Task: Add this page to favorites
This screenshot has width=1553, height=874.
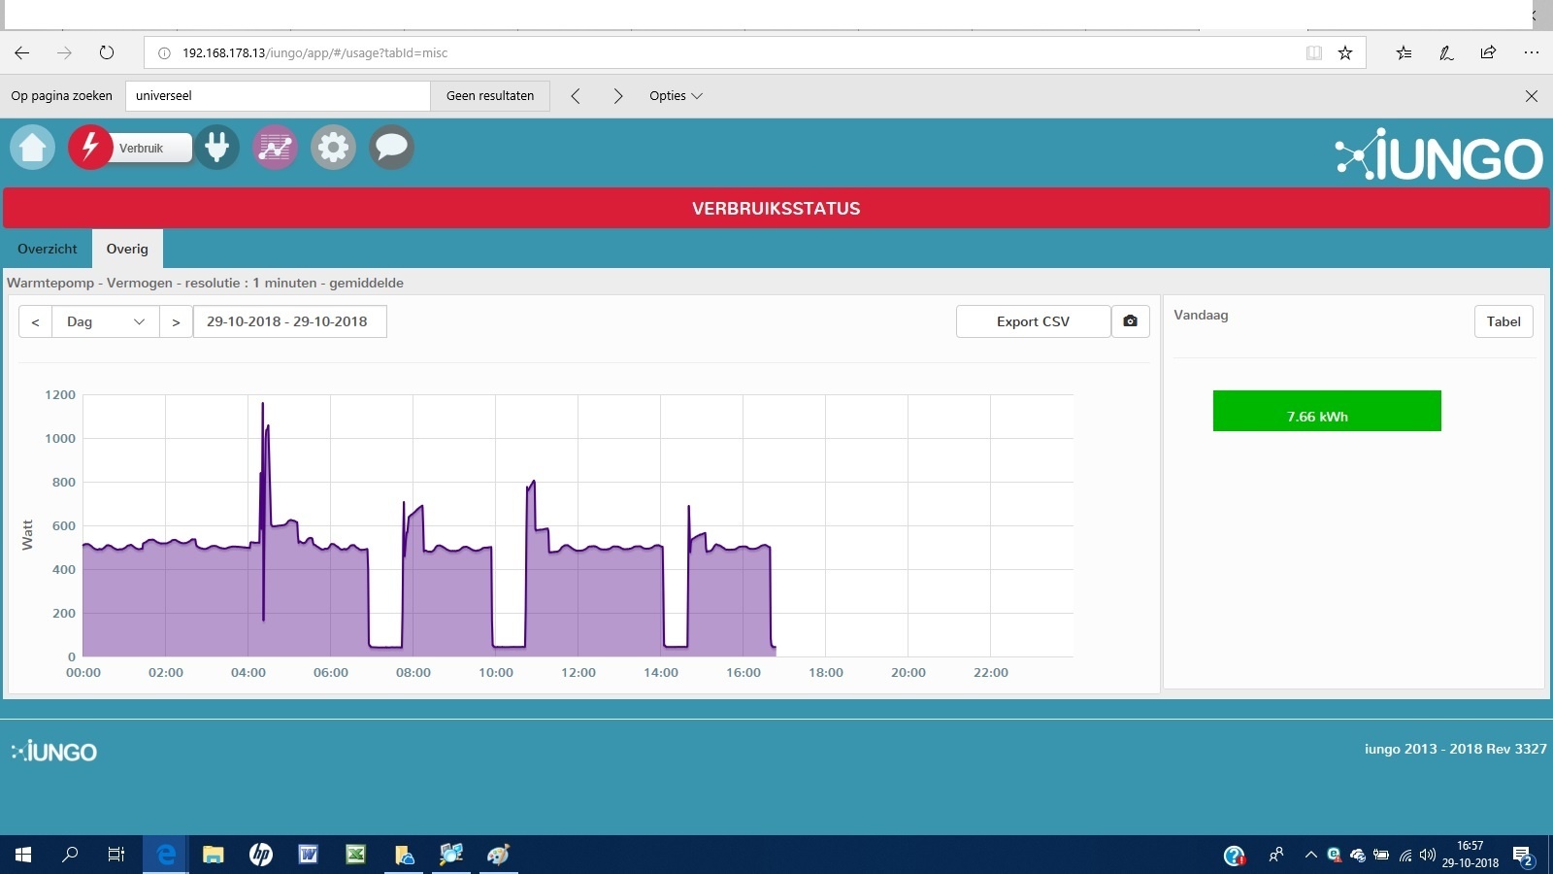Action: (x=1345, y=53)
